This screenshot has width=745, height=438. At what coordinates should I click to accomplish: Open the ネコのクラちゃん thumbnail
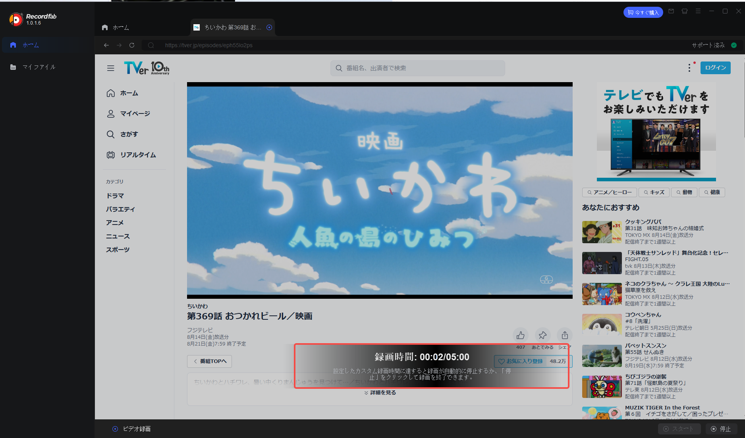[602, 294]
